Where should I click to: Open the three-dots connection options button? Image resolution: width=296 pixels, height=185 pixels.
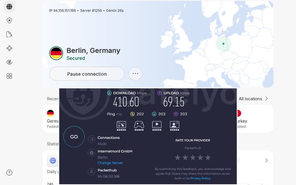[135, 74]
